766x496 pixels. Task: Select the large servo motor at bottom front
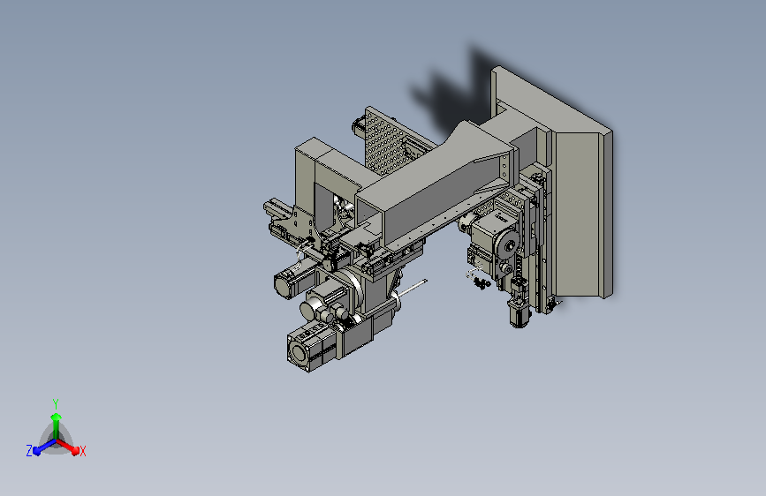(x=313, y=349)
